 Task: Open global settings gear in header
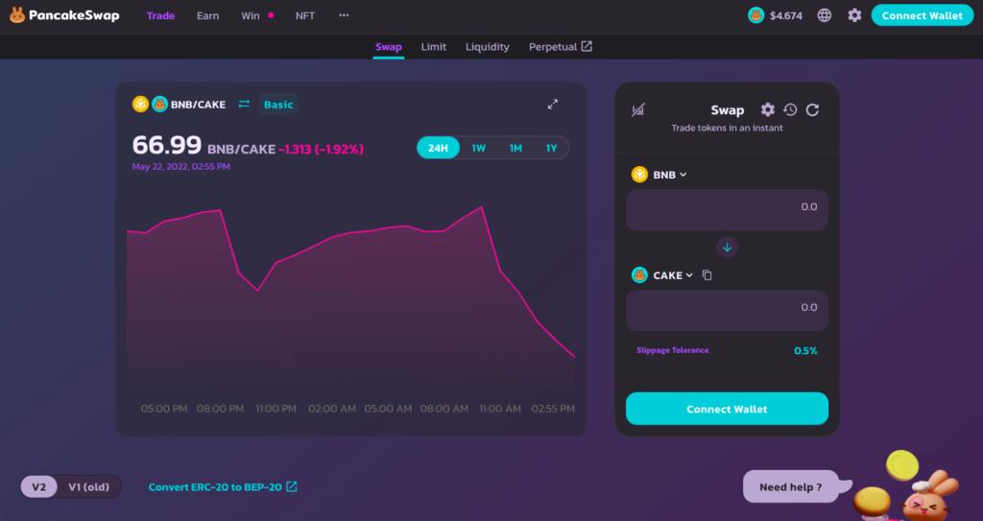(854, 15)
